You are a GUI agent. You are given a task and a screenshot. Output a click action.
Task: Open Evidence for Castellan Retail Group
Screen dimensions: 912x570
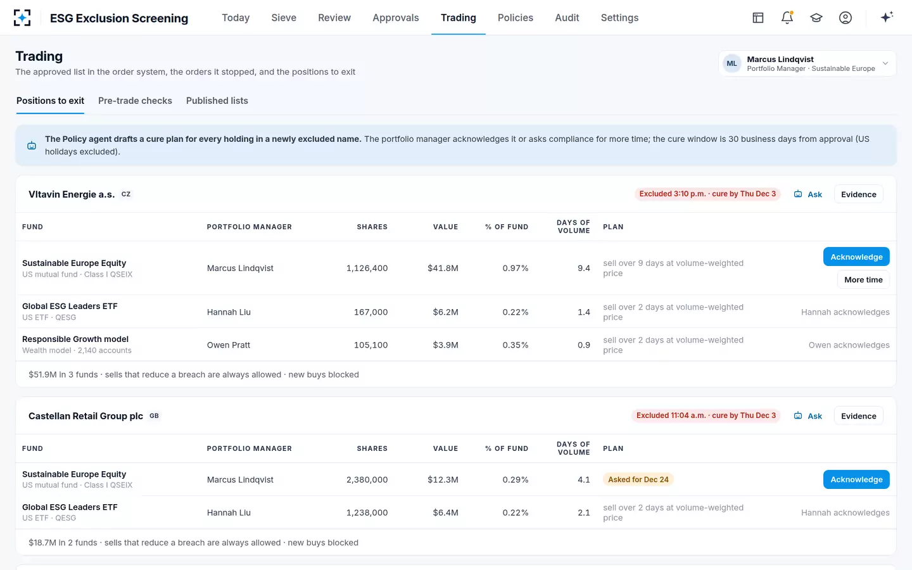click(x=859, y=416)
